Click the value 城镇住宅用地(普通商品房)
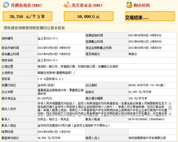Image resolution: width=178 pixels, height=142 pixels. pyautogui.click(x=55, y=73)
